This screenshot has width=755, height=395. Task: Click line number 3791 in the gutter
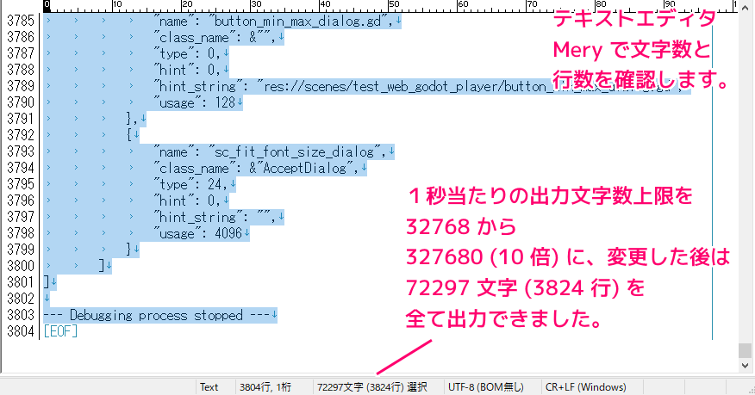pyautogui.click(x=20, y=119)
